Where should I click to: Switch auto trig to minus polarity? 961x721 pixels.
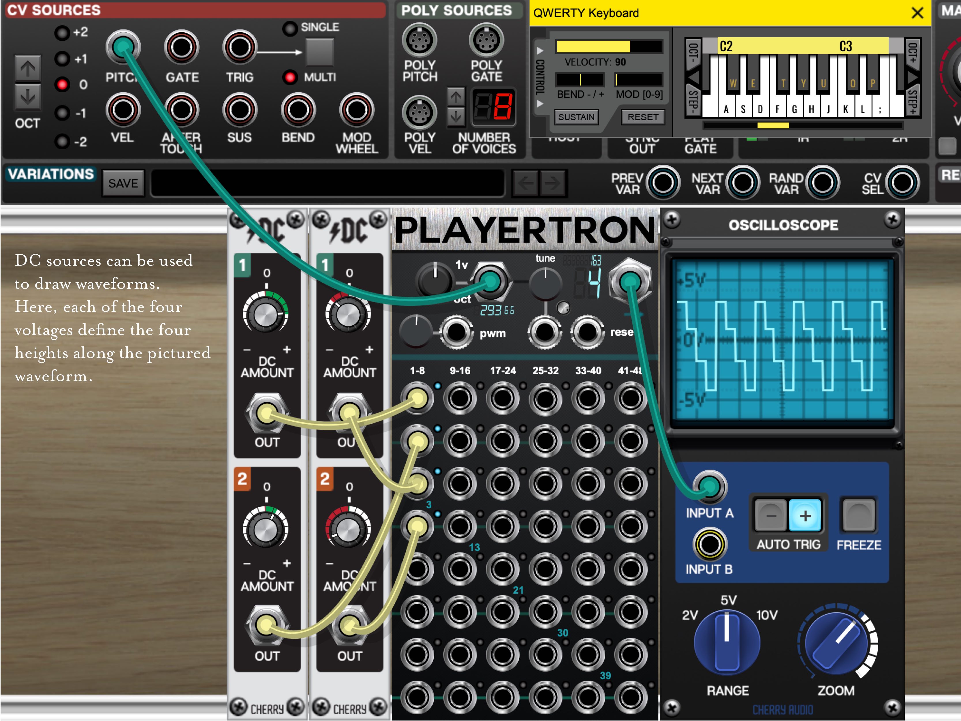pos(771,515)
